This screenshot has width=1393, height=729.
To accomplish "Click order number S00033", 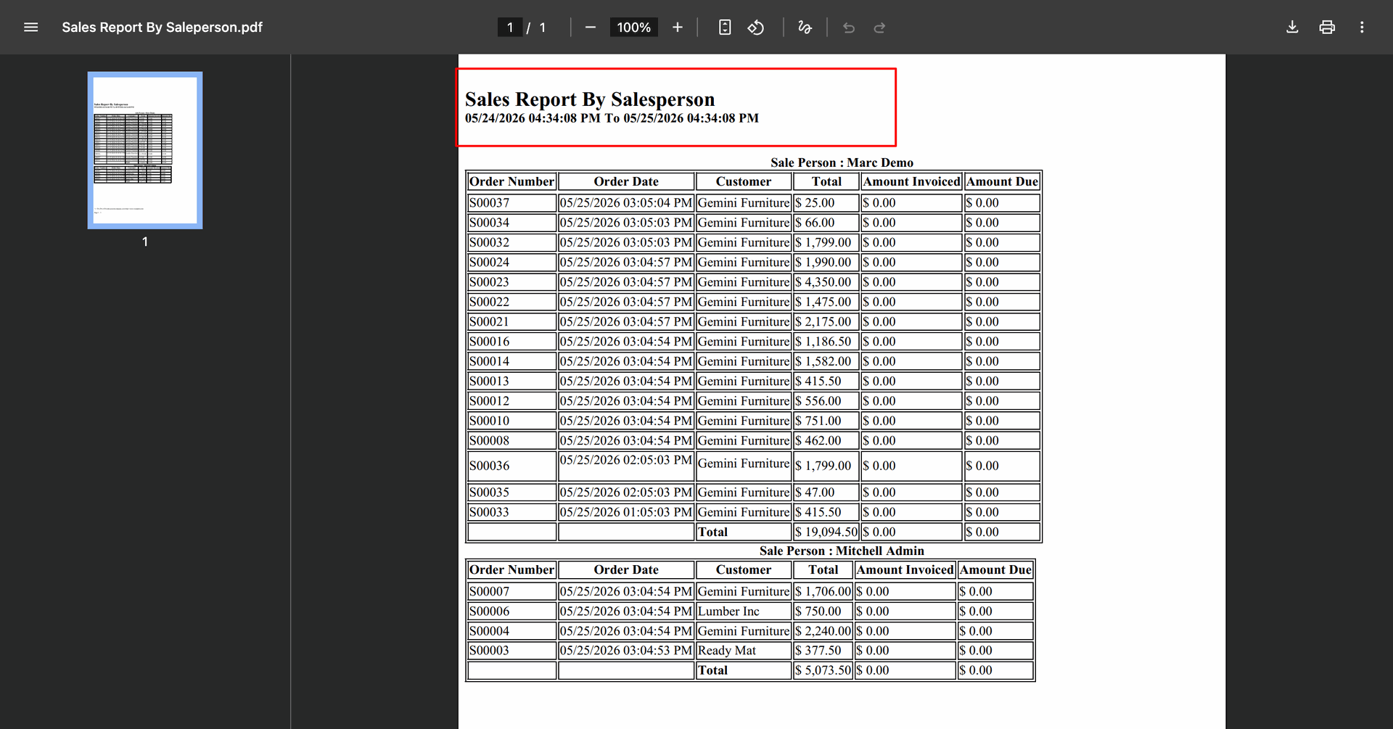I will click(490, 512).
